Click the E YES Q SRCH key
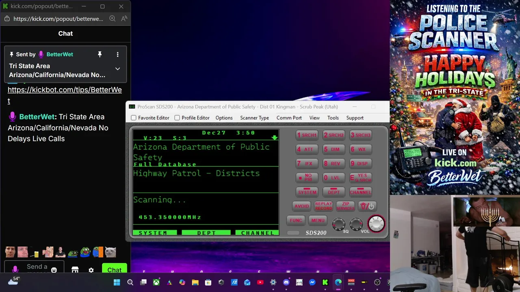Image resolution: width=520 pixels, height=292 pixels. coord(360,178)
